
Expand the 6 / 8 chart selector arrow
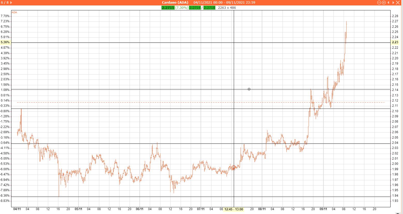pos(11,3)
